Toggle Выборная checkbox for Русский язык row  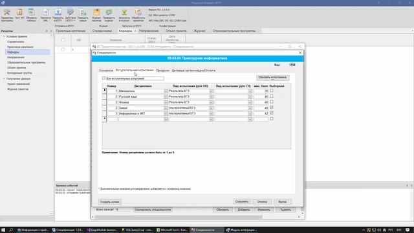tap(272, 96)
